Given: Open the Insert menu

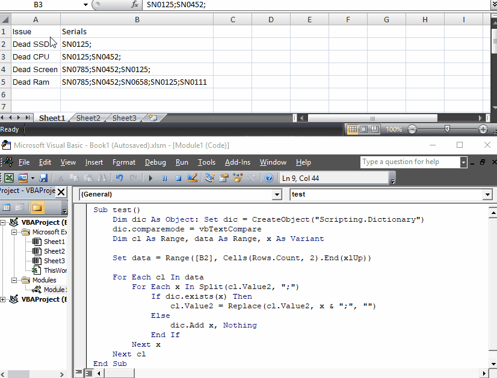Looking at the screenshot, I should point(94,162).
